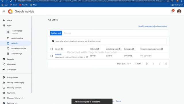The width and height of the screenshot is (184, 104).
Task: Open Email implementation instructions link
Action: click(x=153, y=26)
